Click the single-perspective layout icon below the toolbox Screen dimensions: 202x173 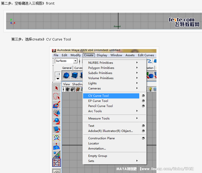pyautogui.click(x=57, y=171)
